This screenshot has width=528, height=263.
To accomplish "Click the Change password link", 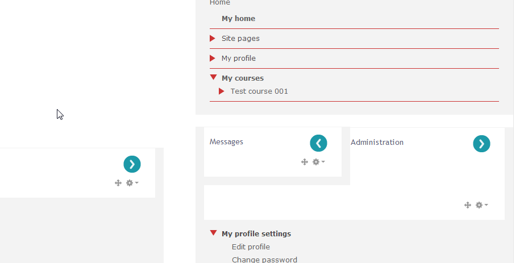I will pos(264,260).
